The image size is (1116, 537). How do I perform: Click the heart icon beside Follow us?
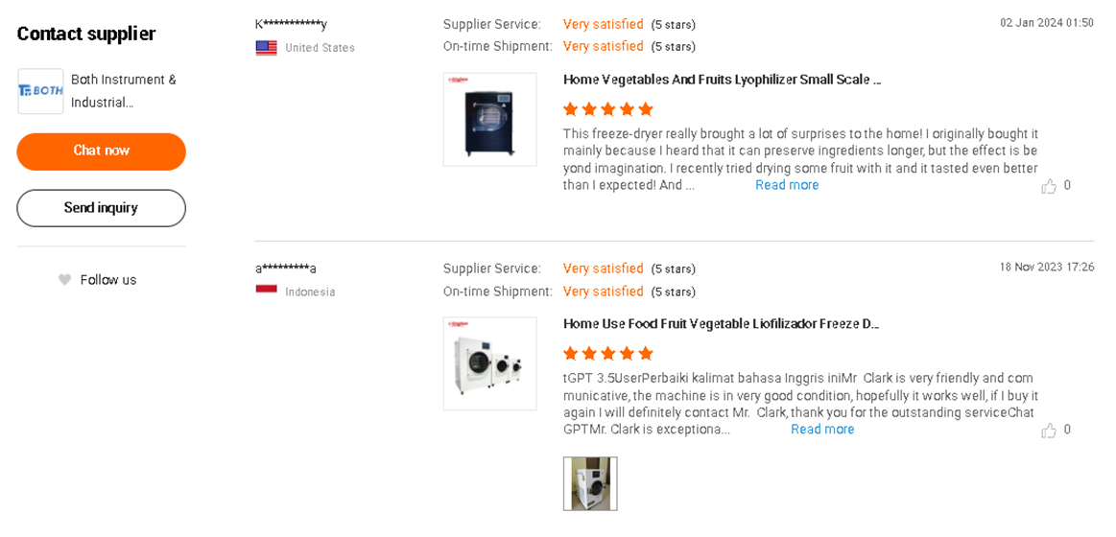point(64,280)
